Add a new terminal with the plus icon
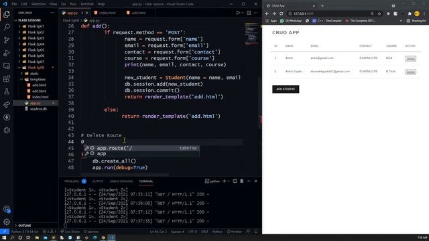The width and height of the screenshot is (429, 241). [x=224, y=181]
